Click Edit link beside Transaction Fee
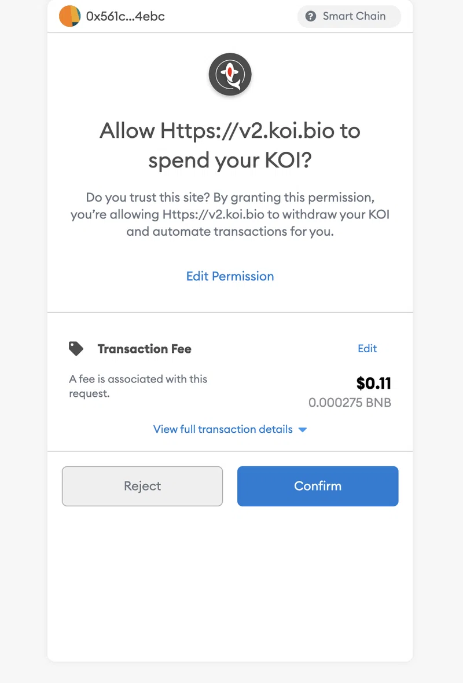Image resolution: width=463 pixels, height=683 pixels. click(368, 349)
